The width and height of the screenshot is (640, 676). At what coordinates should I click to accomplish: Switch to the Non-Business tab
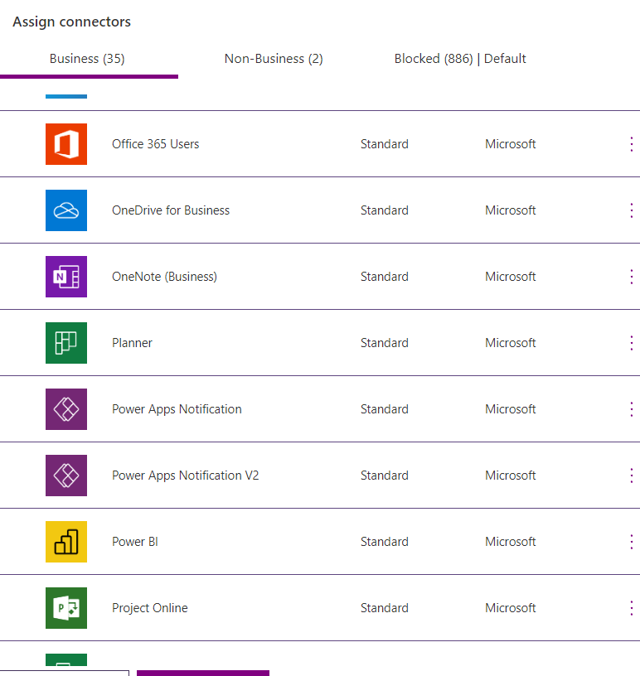[274, 58]
